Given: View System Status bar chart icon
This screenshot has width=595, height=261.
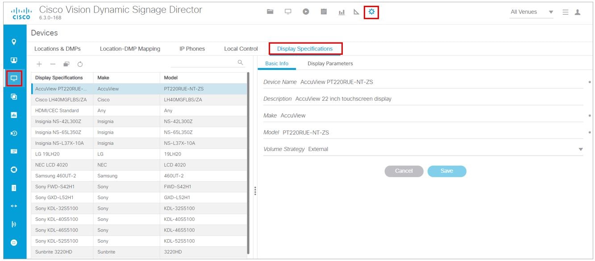Looking at the screenshot, I should tap(341, 12).
